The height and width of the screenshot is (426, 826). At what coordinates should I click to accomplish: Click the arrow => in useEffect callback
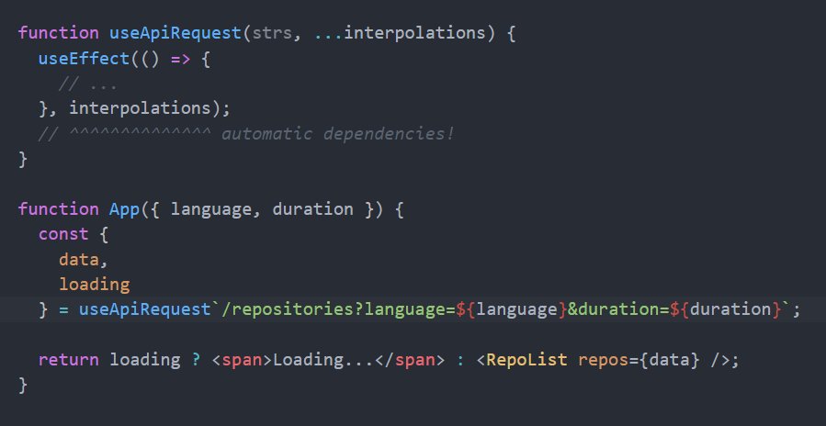(180, 59)
